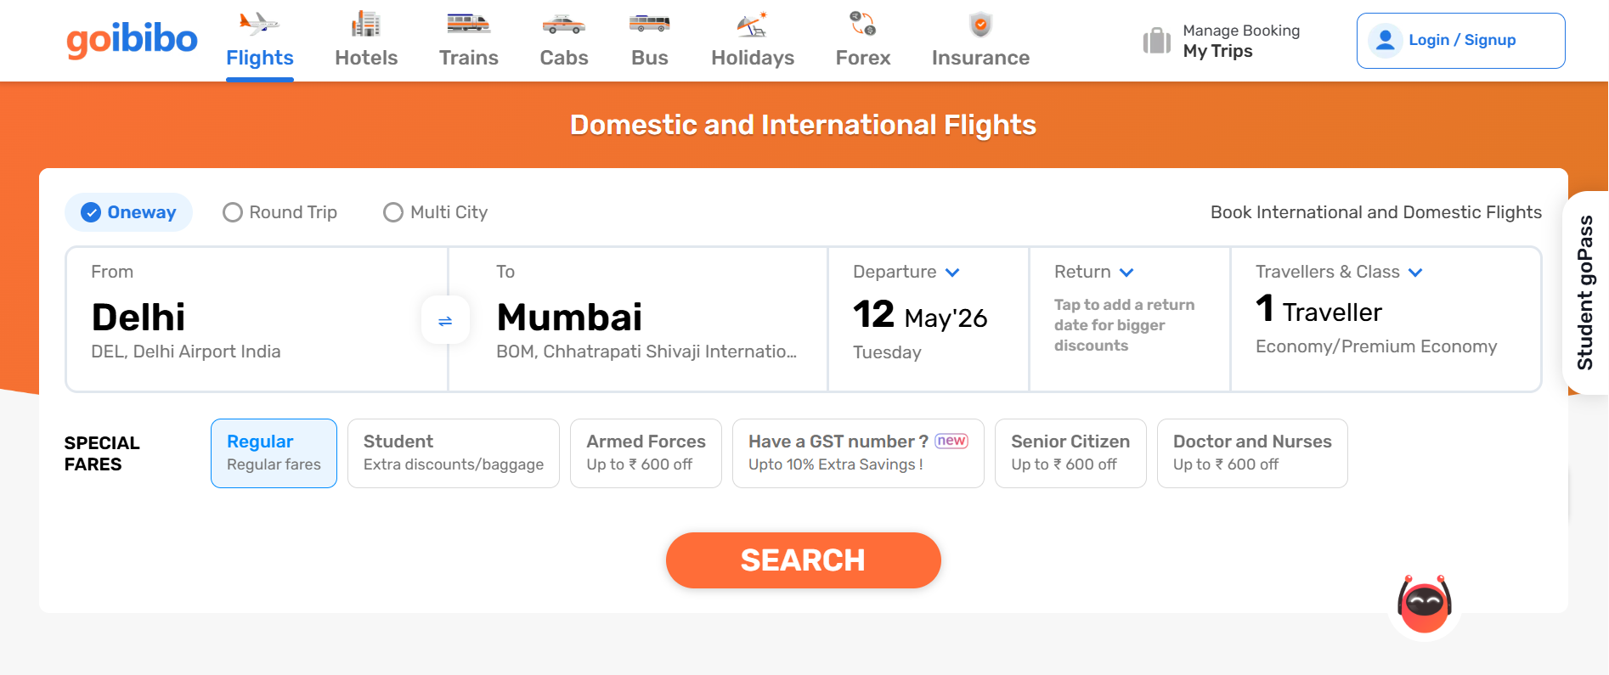Open the Student goPass side panel
Screen dimensions: 1609x675
click(1585, 293)
